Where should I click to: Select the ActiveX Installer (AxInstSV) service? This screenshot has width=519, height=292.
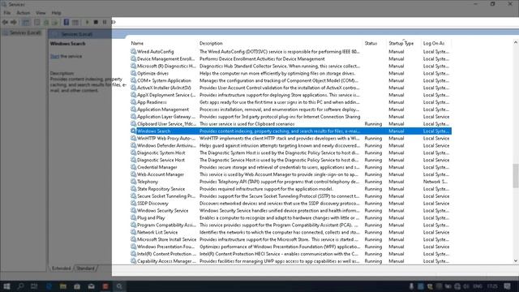click(x=290, y=88)
